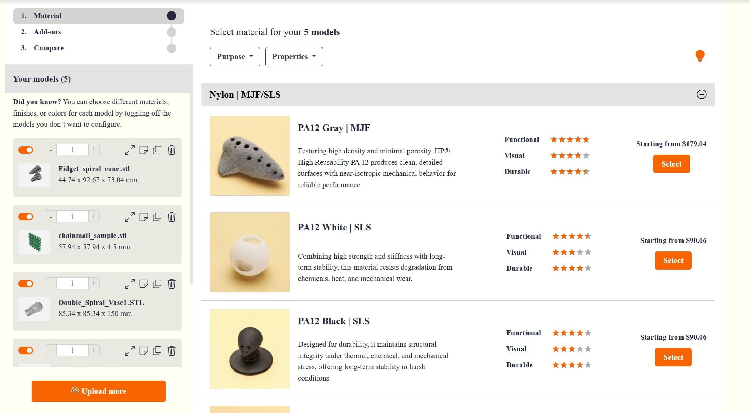The width and height of the screenshot is (750, 413).
Task: Delete the Fidget_spiral_cone.stl model
Action: [171, 150]
